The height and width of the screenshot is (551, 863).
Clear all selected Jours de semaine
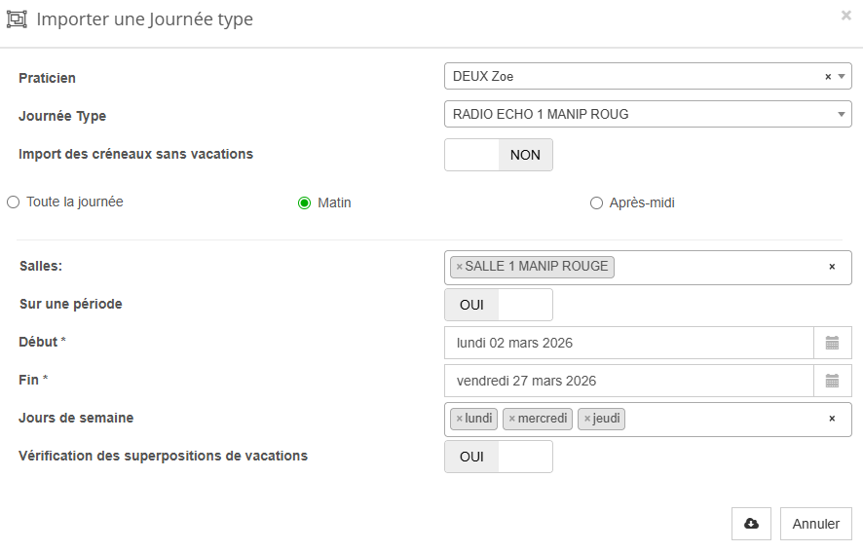(x=832, y=419)
